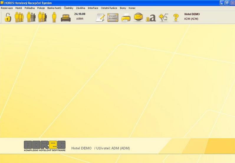Open the Pokladna menu

(29, 8)
